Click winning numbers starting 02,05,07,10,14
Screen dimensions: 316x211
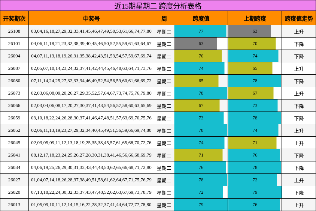[91, 68]
